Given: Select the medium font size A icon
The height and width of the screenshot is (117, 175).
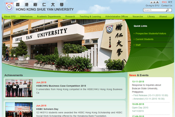Looking at the screenshot, I should 154,2.
